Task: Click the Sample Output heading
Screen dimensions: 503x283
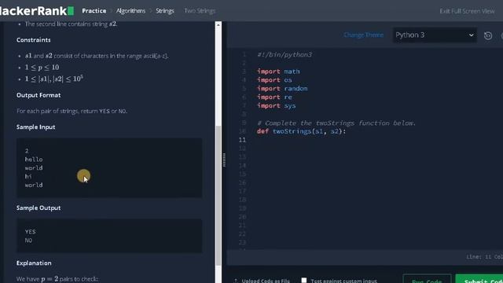Action: coord(39,208)
